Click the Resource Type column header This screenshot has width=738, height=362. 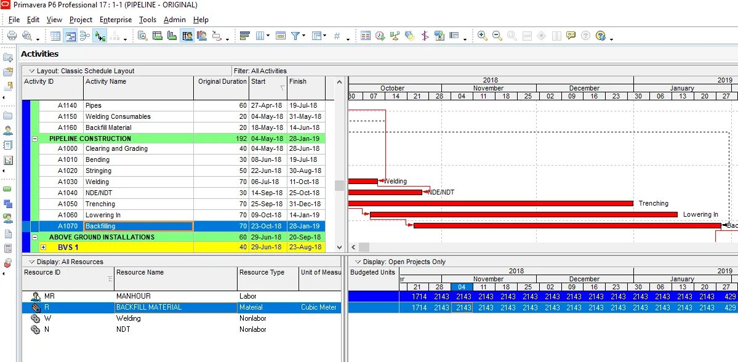pos(268,279)
